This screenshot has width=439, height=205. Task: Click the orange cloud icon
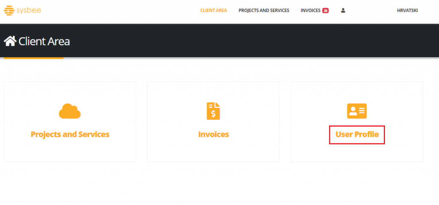click(x=69, y=111)
